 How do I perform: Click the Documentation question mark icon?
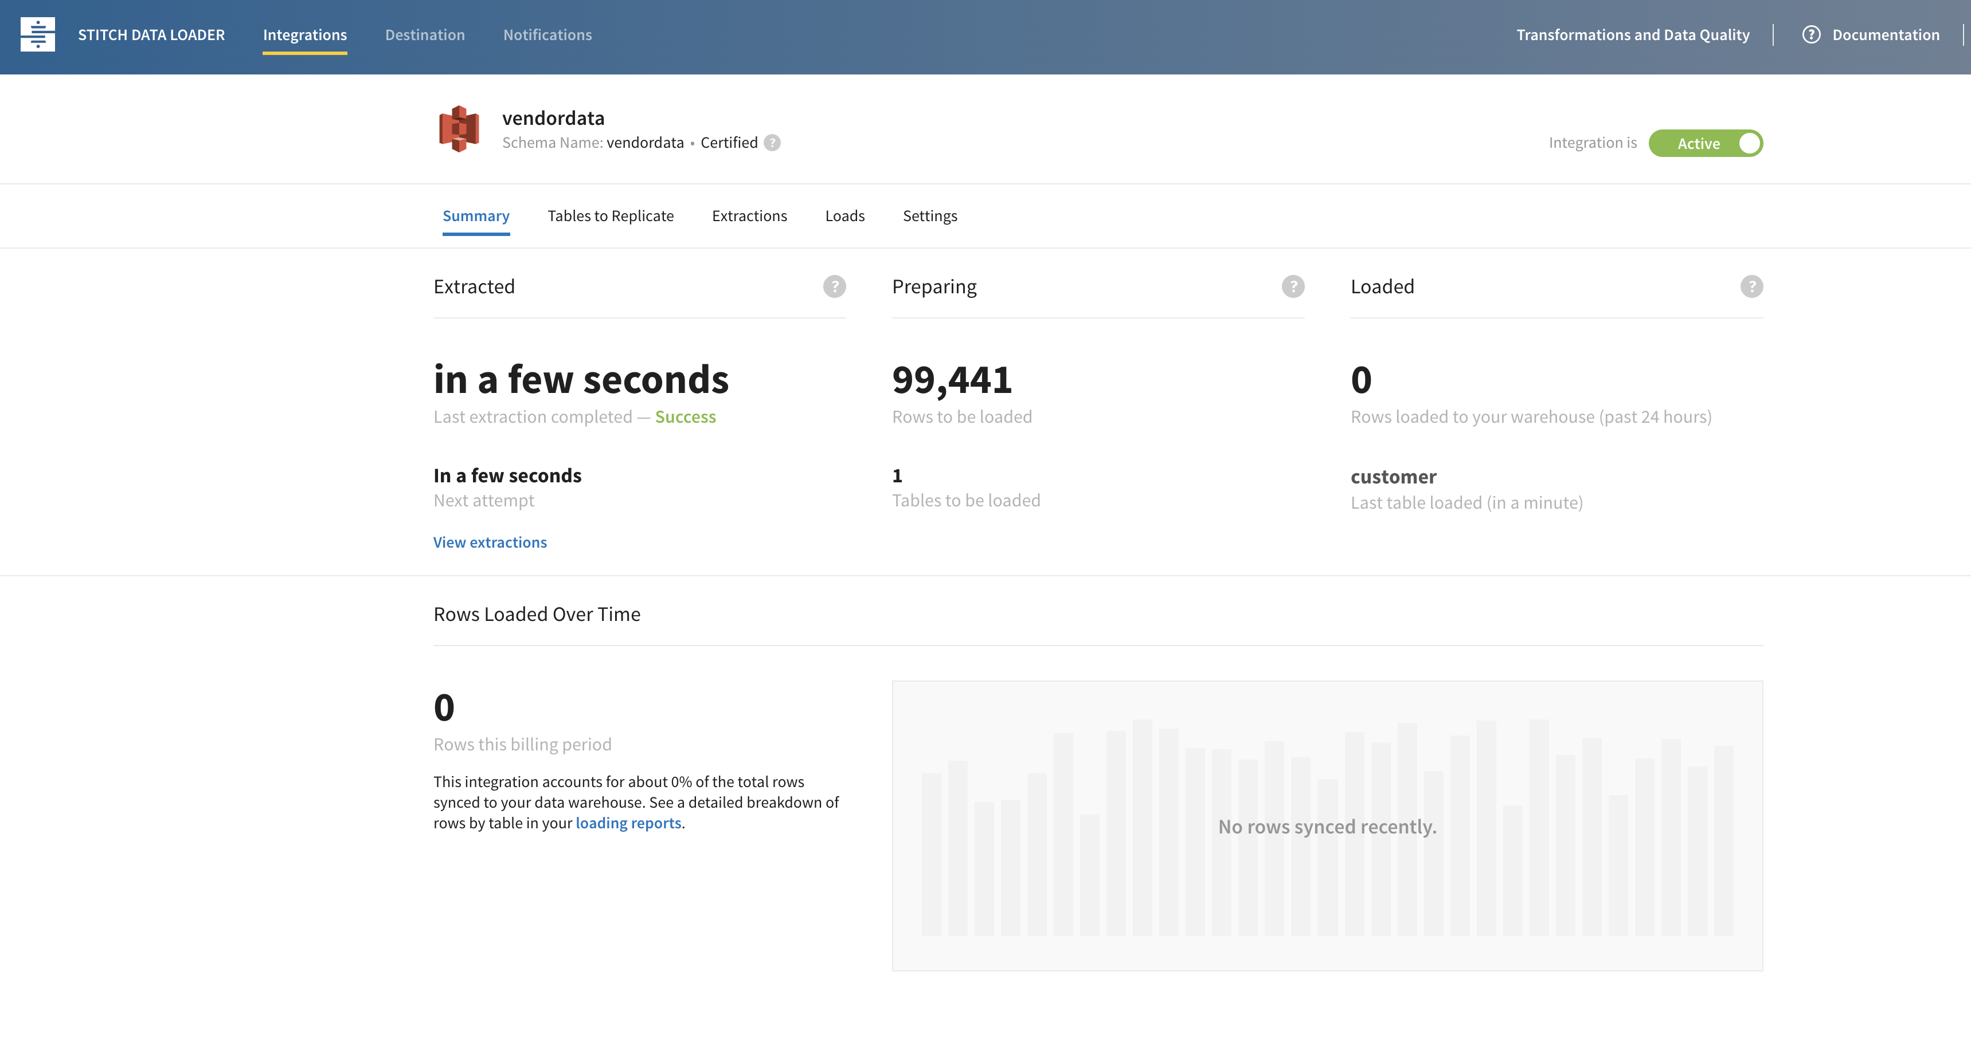1810,35
